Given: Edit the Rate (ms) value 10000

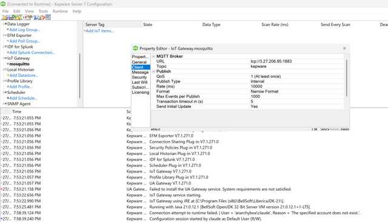Looking at the screenshot, I should [296, 86].
